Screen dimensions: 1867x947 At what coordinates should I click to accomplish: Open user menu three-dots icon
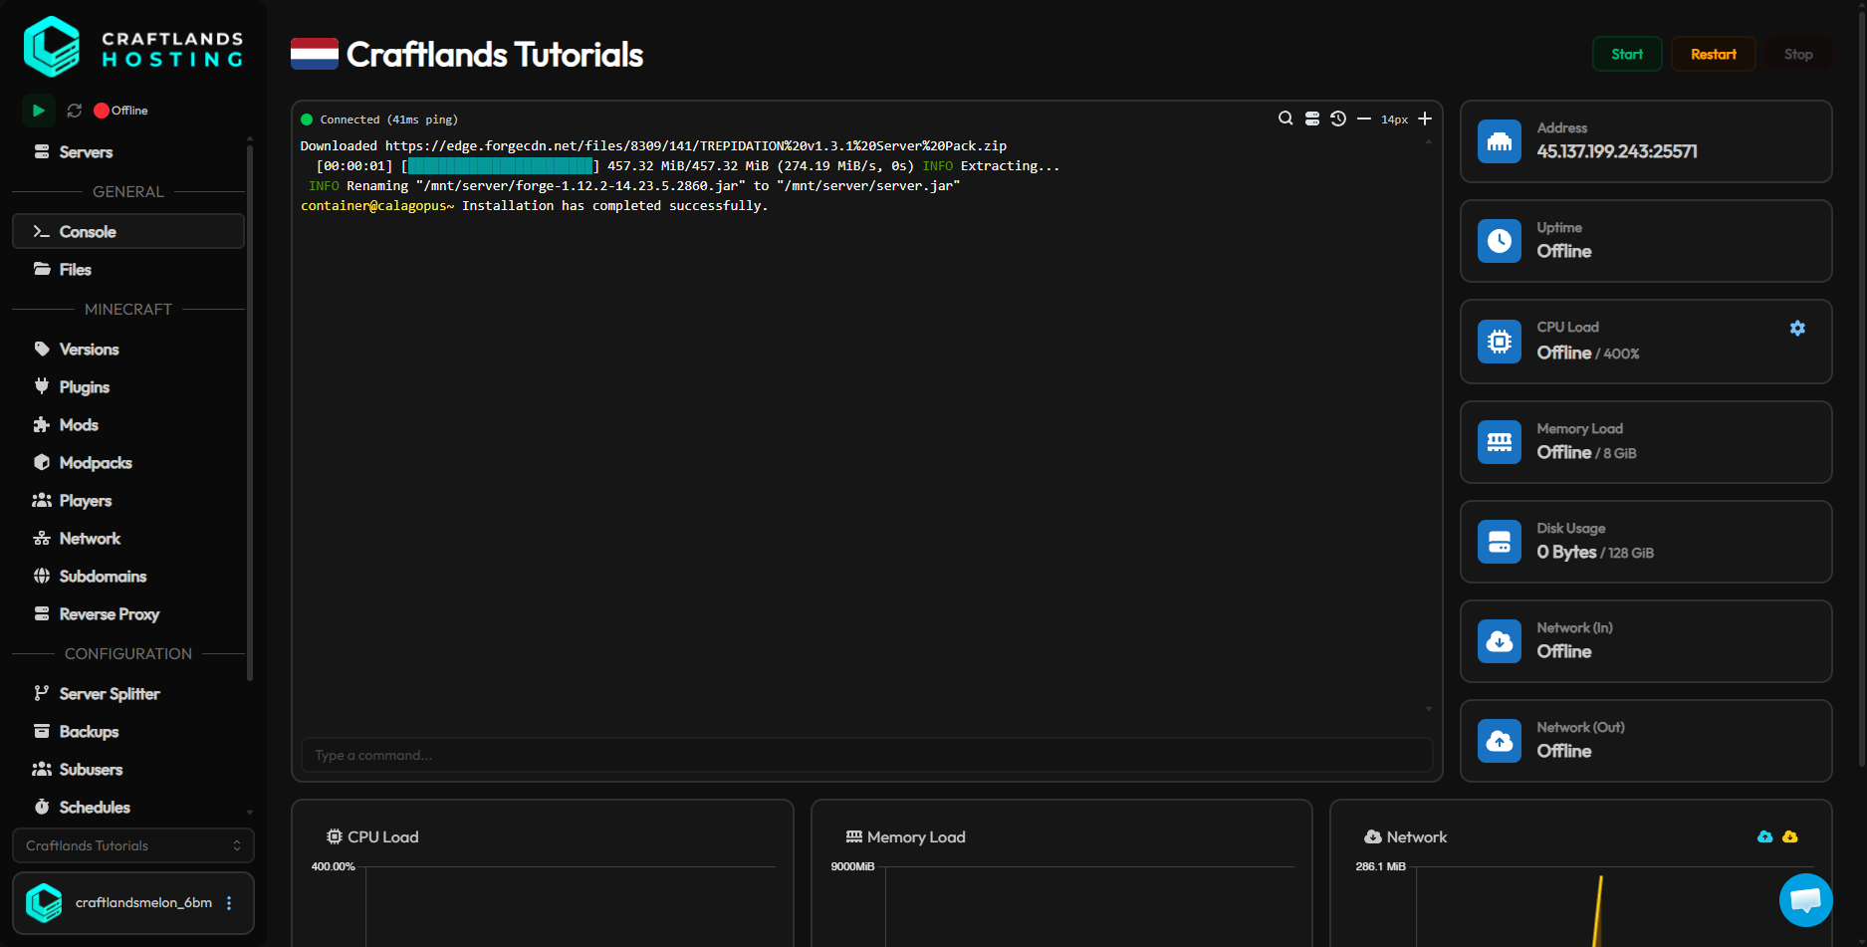tap(229, 903)
